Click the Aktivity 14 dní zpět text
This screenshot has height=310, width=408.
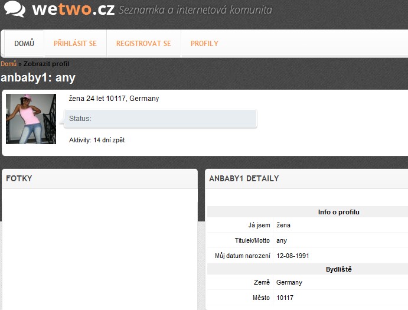(97, 140)
